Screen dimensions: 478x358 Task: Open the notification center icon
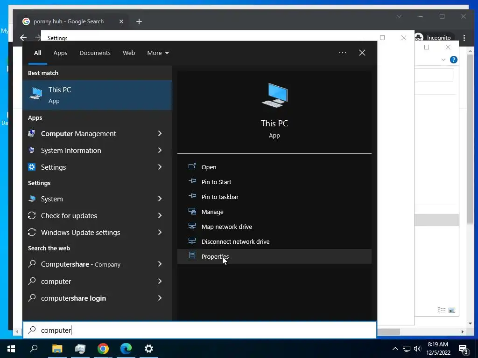pyautogui.click(x=464, y=349)
